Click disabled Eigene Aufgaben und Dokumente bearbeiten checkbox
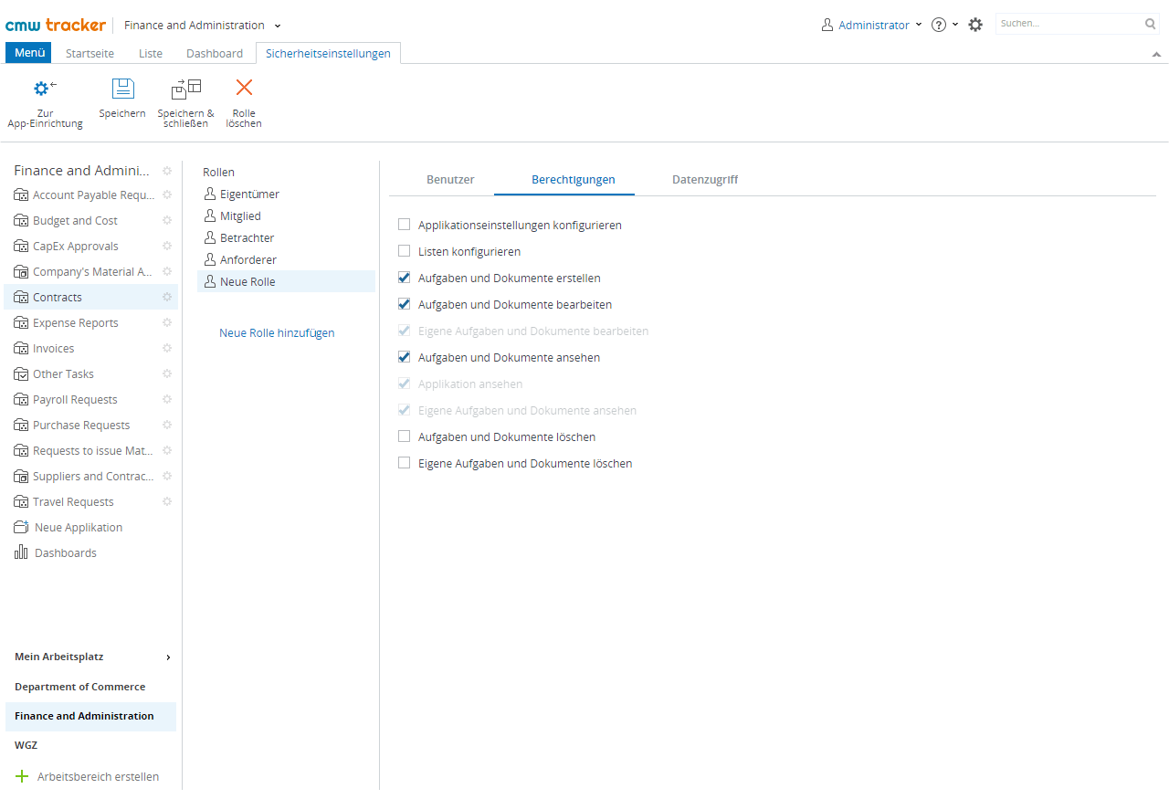Screen dimensions: 1169x799 (404, 331)
